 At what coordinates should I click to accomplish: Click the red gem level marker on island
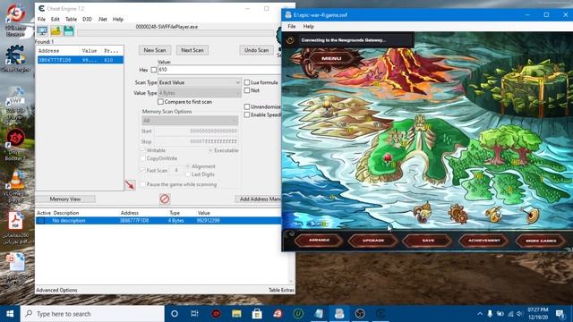(x=388, y=157)
